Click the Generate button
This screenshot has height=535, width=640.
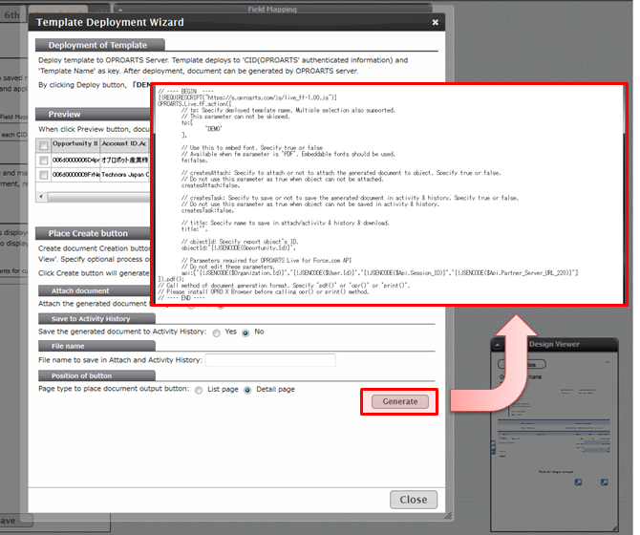(400, 401)
